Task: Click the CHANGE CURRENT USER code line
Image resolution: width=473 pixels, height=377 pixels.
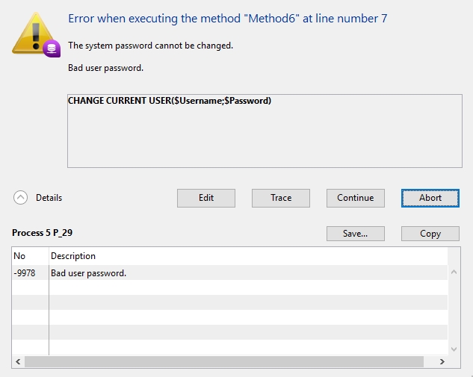Action: pos(170,101)
